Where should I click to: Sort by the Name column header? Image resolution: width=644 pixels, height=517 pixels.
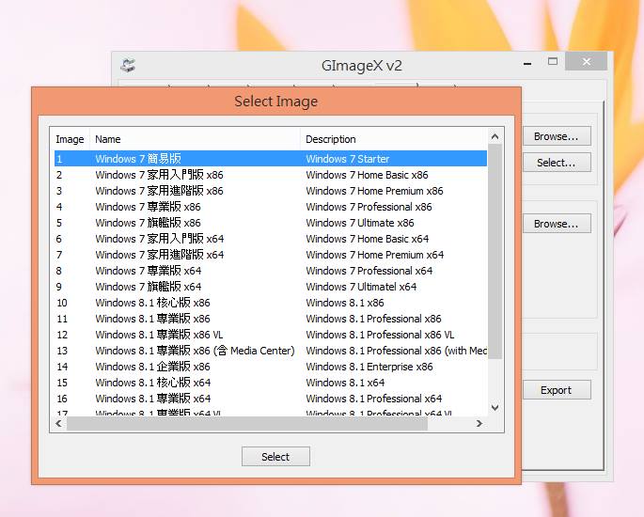pos(196,139)
